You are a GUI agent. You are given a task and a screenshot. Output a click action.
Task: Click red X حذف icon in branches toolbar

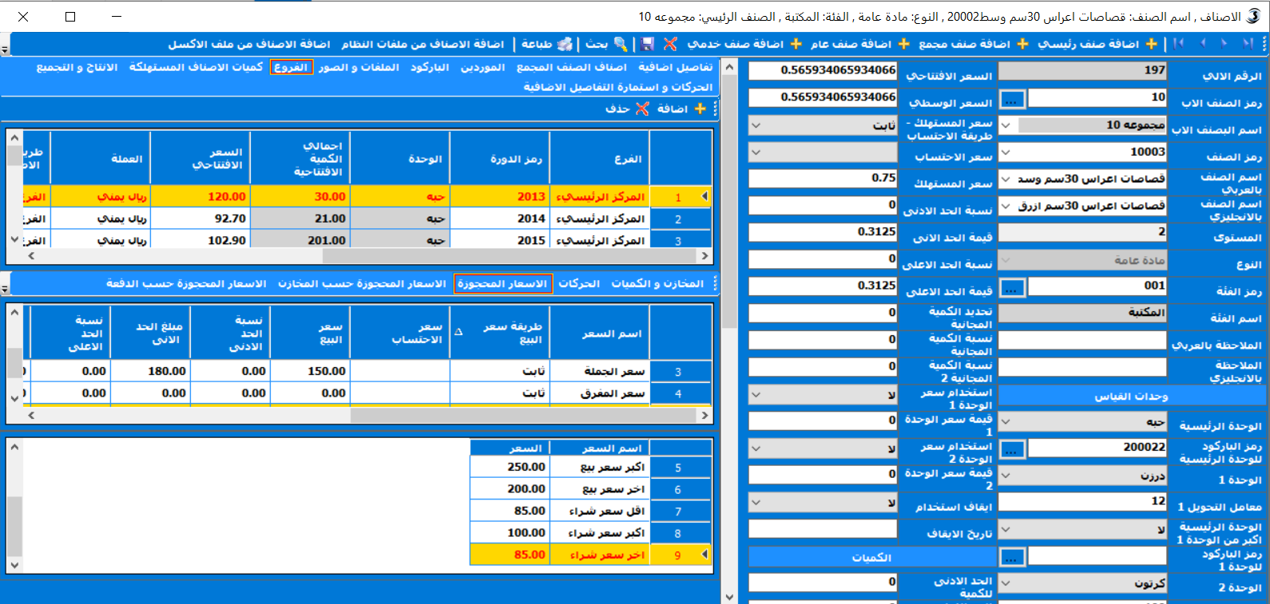[x=642, y=109]
